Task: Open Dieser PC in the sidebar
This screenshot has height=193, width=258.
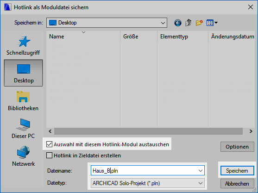Action: pos(23,129)
